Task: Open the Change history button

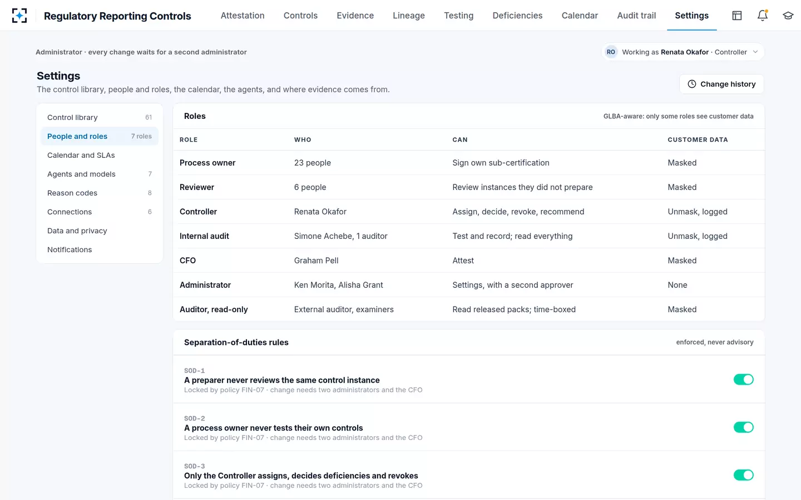Action: click(721, 84)
